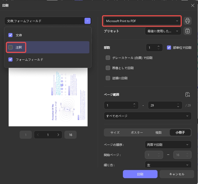Switch to the 複数 tab
Screen dimensions: 198x184
(x=159, y=133)
